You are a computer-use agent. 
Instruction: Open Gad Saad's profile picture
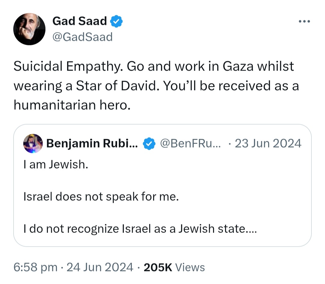29,29
